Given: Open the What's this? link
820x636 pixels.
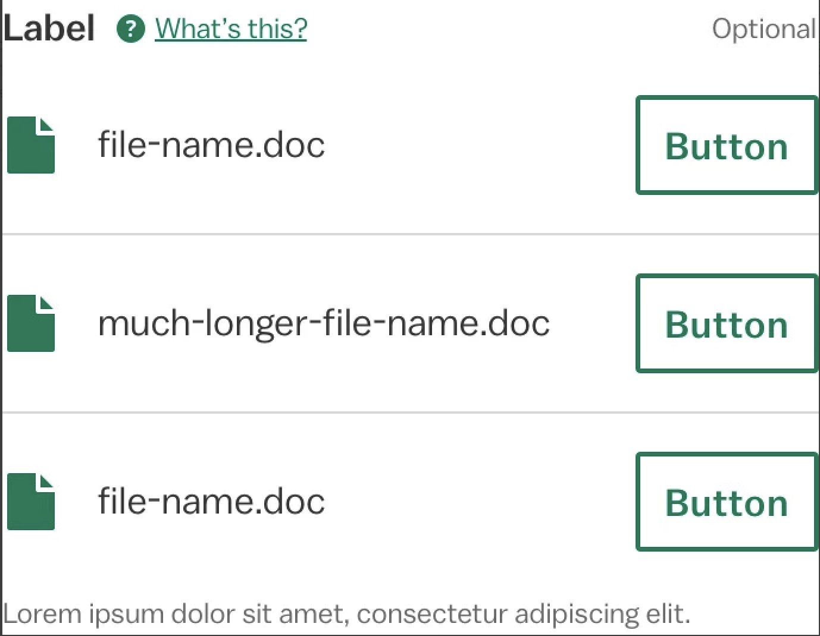Looking at the screenshot, I should pyautogui.click(x=230, y=28).
